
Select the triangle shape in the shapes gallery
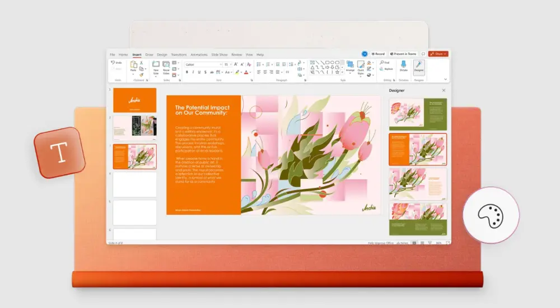coord(312,67)
